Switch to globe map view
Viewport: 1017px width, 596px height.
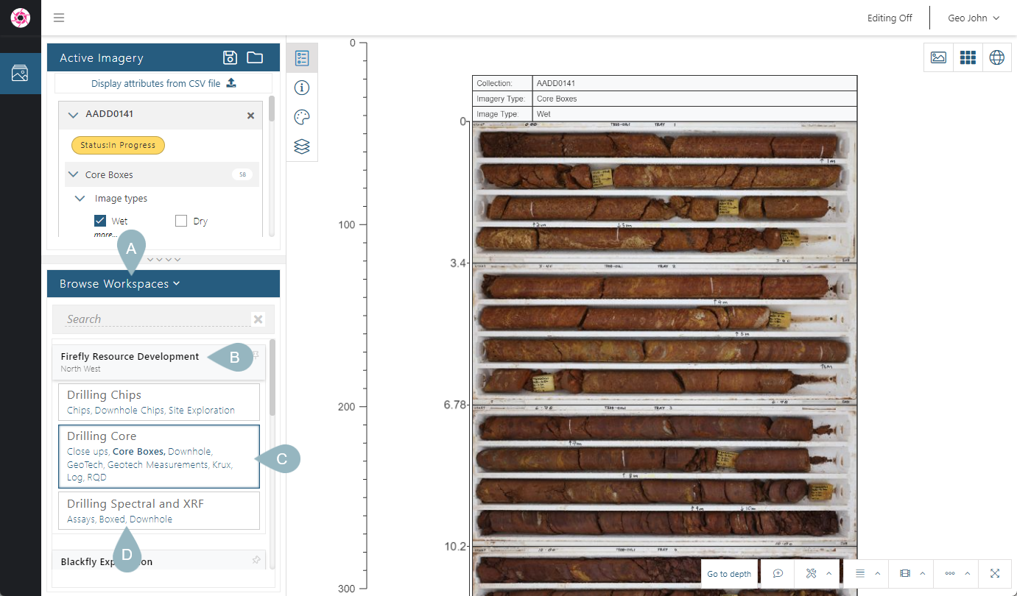point(996,57)
